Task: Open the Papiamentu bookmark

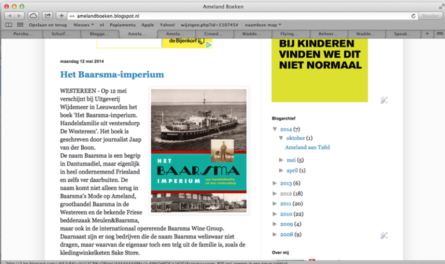Action: (x=123, y=25)
